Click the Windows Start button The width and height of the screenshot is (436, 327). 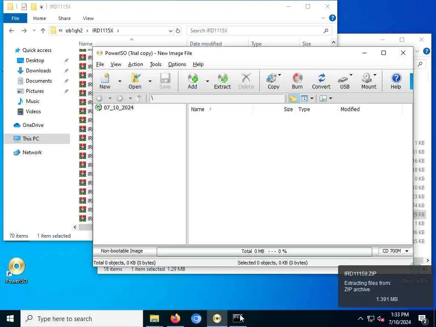pos(10,318)
